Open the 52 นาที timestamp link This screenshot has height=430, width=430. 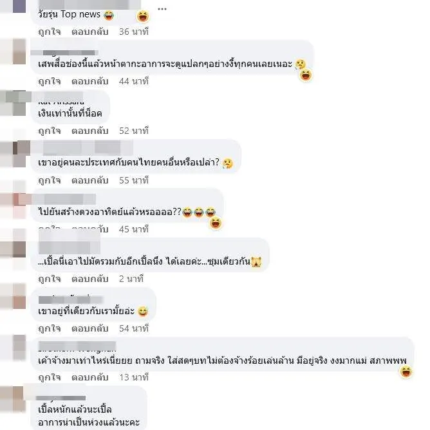(134, 131)
